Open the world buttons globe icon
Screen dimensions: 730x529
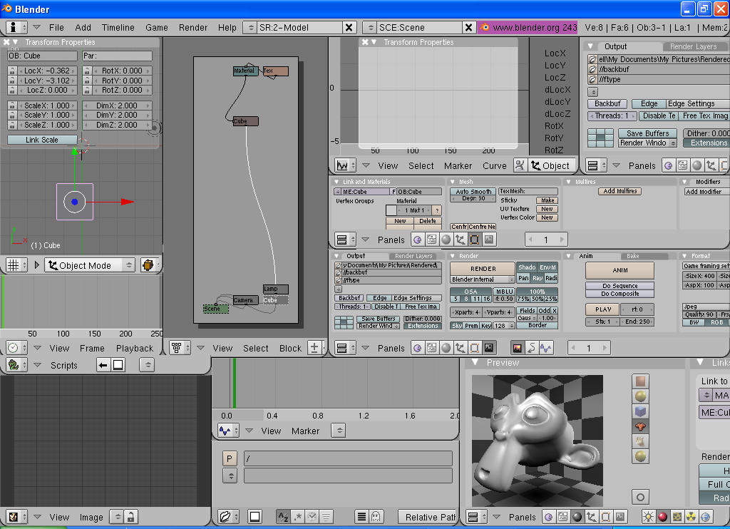[706, 517]
